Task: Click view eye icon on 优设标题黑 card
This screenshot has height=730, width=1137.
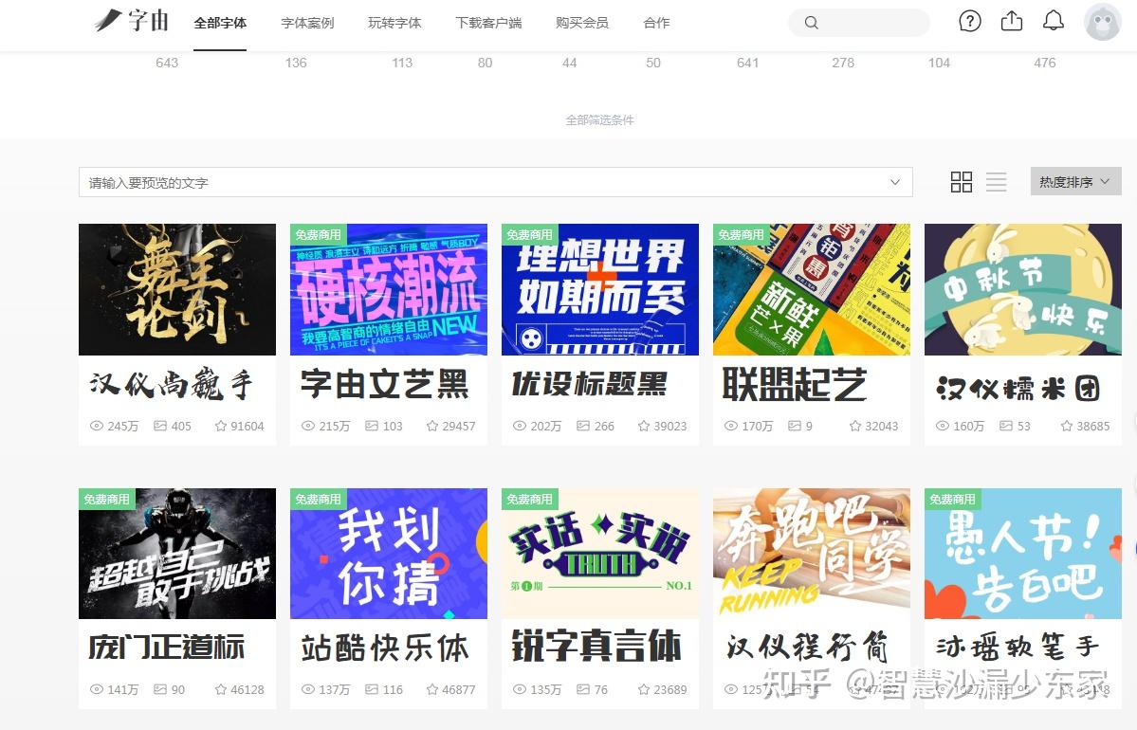Action: [x=520, y=427]
